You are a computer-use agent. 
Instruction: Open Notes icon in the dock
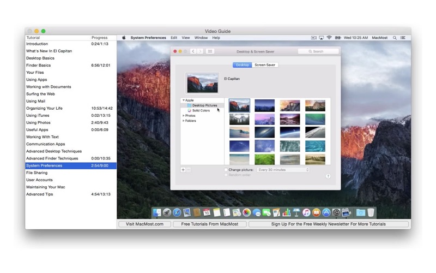point(216,212)
